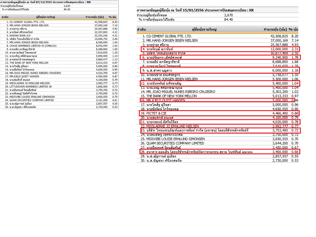Select the 5,860,477 shares cell

[x=102, y=60]
